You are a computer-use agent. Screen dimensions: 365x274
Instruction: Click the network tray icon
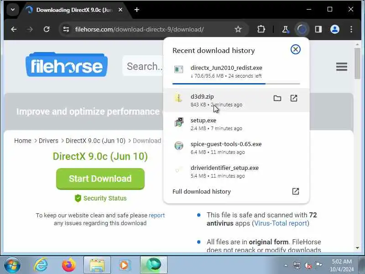(297, 265)
